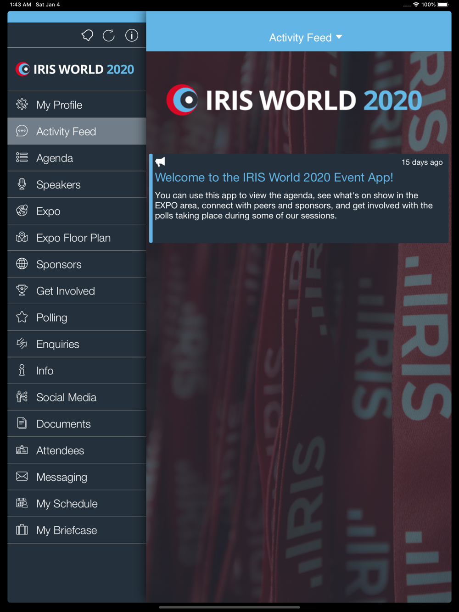The image size is (459, 612).
Task: Open Expo Floor Plan menu item
Action: [x=77, y=238]
